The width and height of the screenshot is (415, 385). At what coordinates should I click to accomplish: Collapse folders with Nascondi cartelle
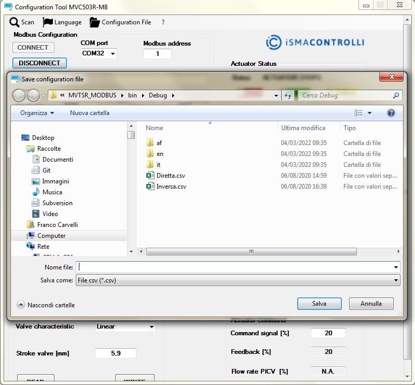point(46,305)
